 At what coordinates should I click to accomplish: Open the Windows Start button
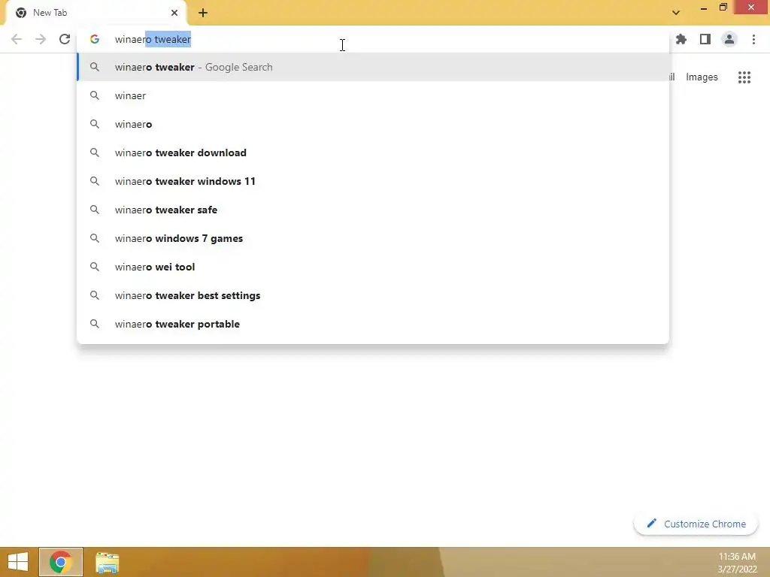click(18, 562)
